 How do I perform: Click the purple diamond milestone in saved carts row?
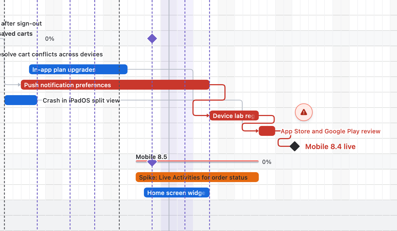coord(152,39)
